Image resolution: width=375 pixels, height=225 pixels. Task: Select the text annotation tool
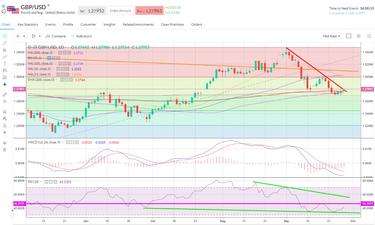click(x=5, y=63)
